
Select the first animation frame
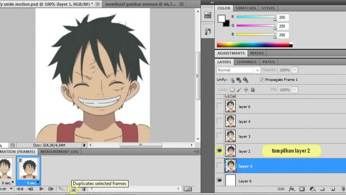(x=19, y=189)
